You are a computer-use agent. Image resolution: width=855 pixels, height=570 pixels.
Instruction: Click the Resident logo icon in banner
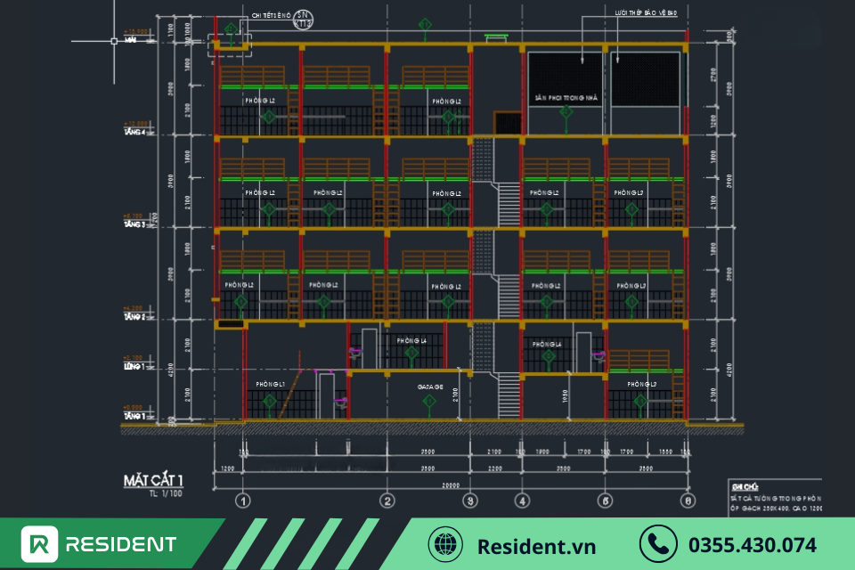[40, 544]
